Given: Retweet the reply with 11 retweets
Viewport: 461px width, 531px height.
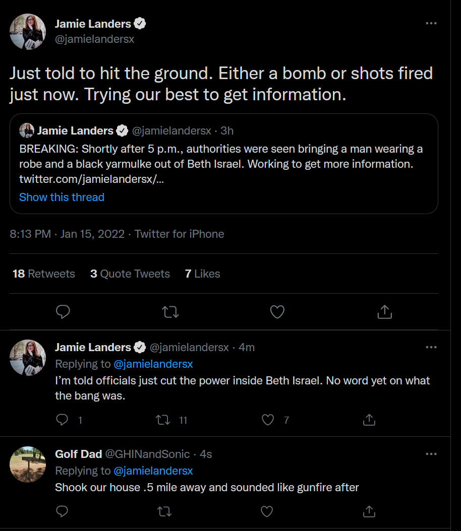Looking at the screenshot, I should pyautogui.click(x=163, y=420).
